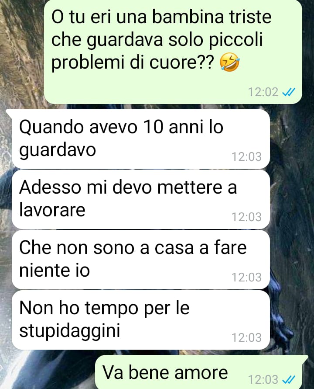Click the tail of the "Va bene amore" bubble
The image size is (314, 389).
[x=305, y=358]
